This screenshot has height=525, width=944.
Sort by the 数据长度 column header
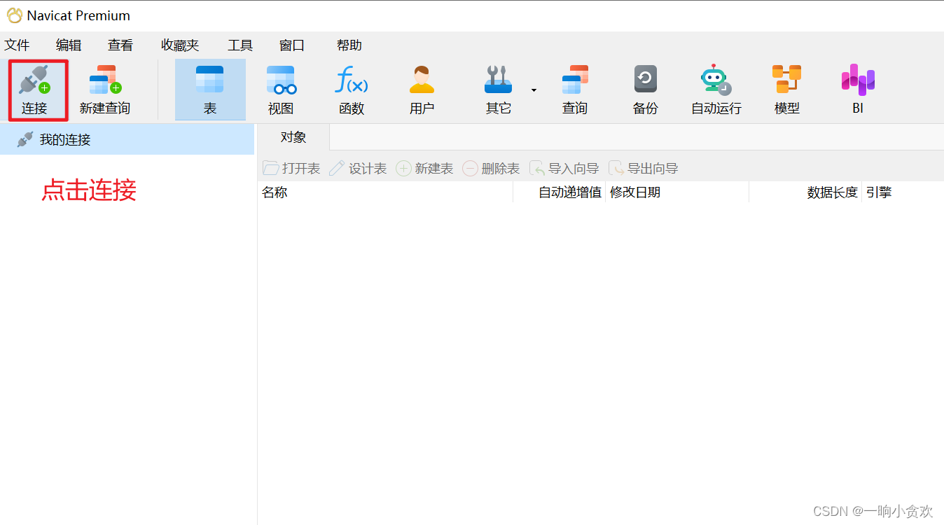click(x=805, y=192)
